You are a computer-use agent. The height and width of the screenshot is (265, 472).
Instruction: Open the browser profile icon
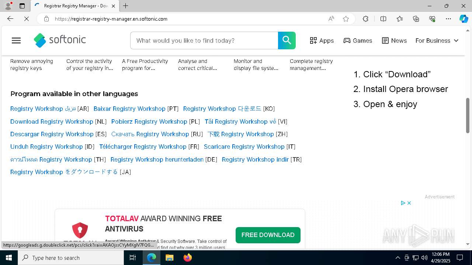pos(8,6)
